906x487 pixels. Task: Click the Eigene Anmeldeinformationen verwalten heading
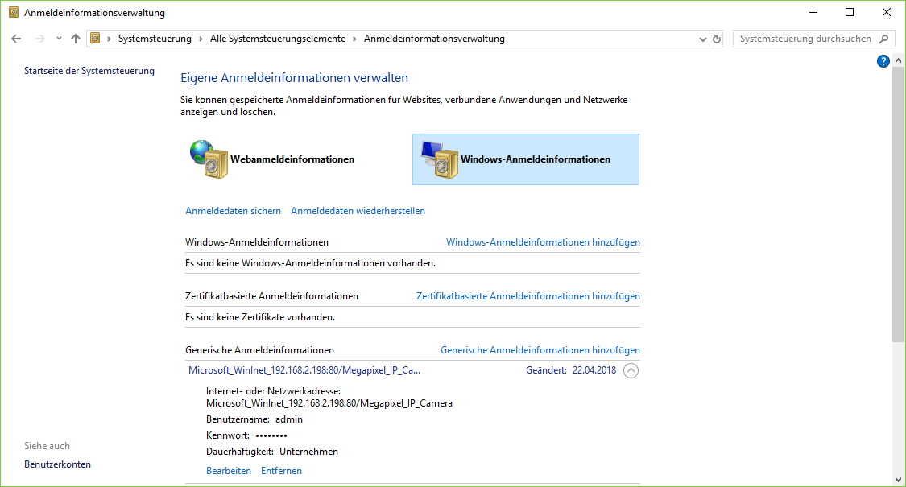pyautogui.click(x=294, y=78)
